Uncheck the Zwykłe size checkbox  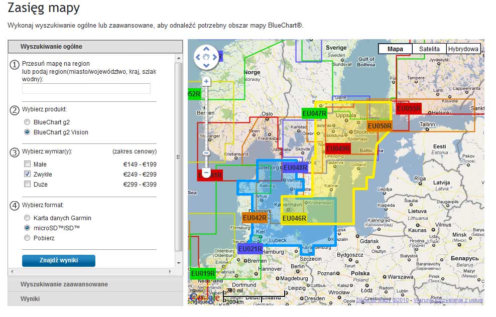tap(27, 174)
